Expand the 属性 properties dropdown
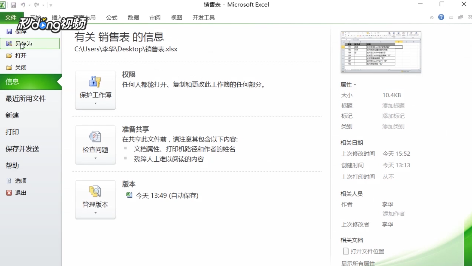Screen dimensions: 472x266 click(x=348, y=85)
